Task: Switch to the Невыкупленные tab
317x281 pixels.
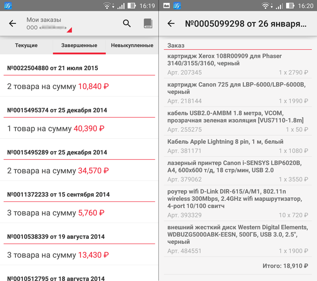Action: (x=132, y=45)
